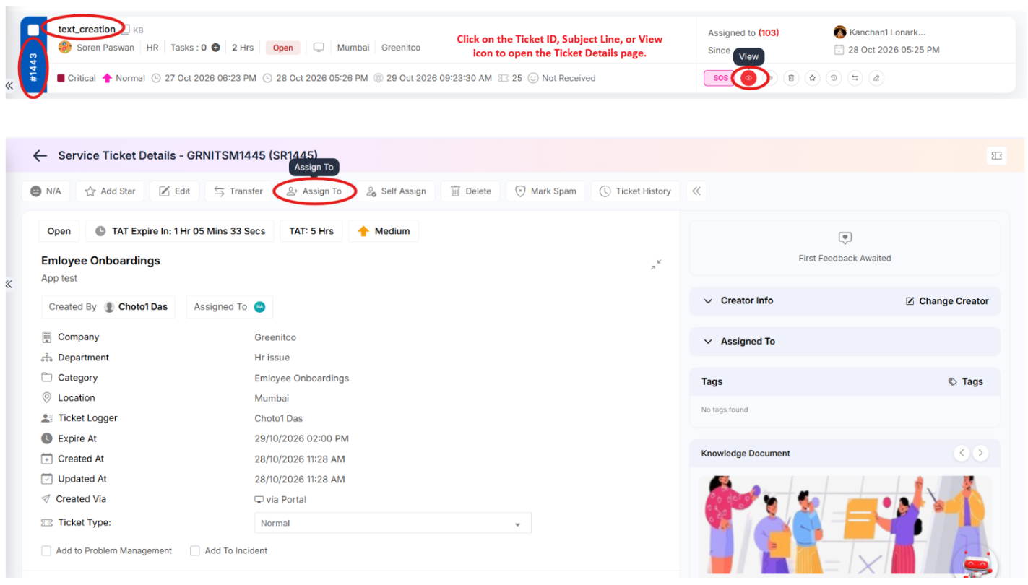Click the collapse arrows icon near Emloyee Onboardings title
The image size is (1028, 585).
coord(656,265)
